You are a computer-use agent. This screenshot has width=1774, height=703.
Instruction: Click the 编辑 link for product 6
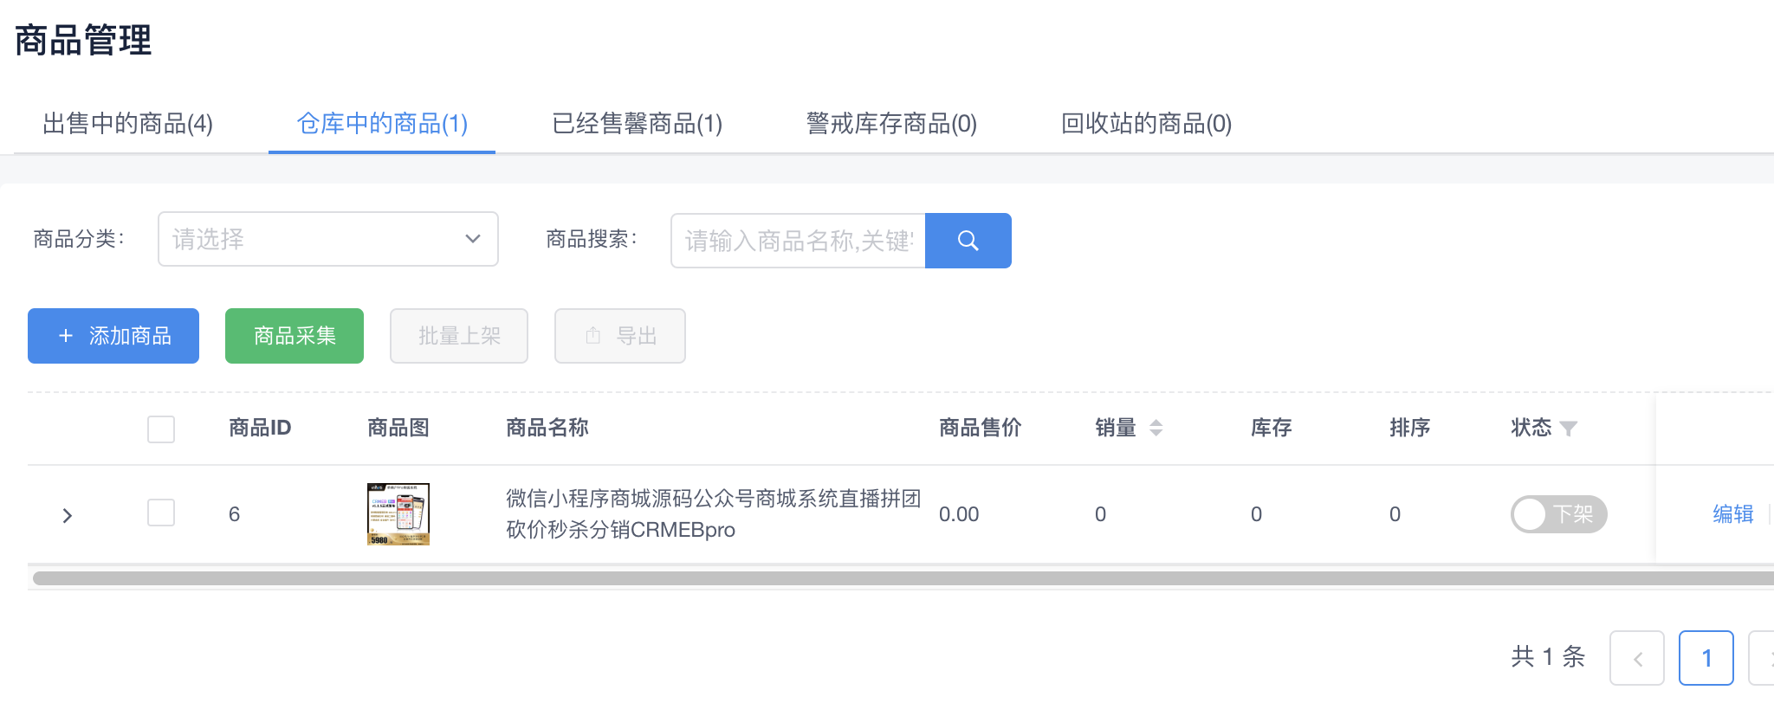(x=1732, y=514)
